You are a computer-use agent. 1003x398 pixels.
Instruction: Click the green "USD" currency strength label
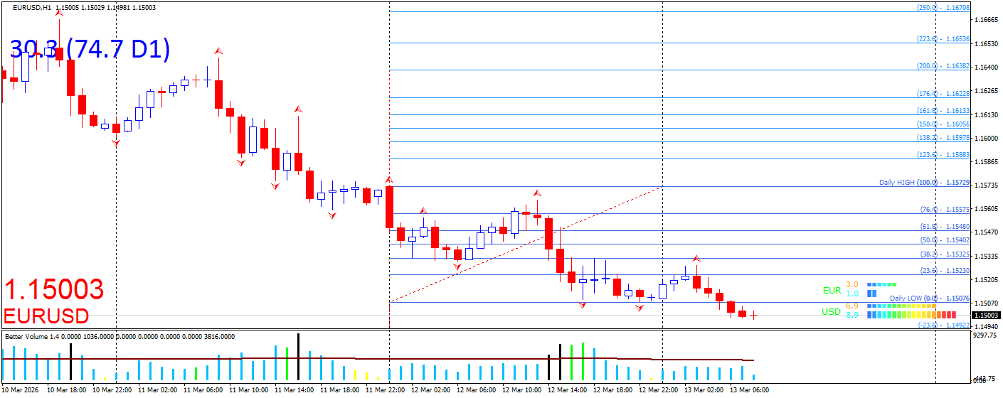pos(832,311)
